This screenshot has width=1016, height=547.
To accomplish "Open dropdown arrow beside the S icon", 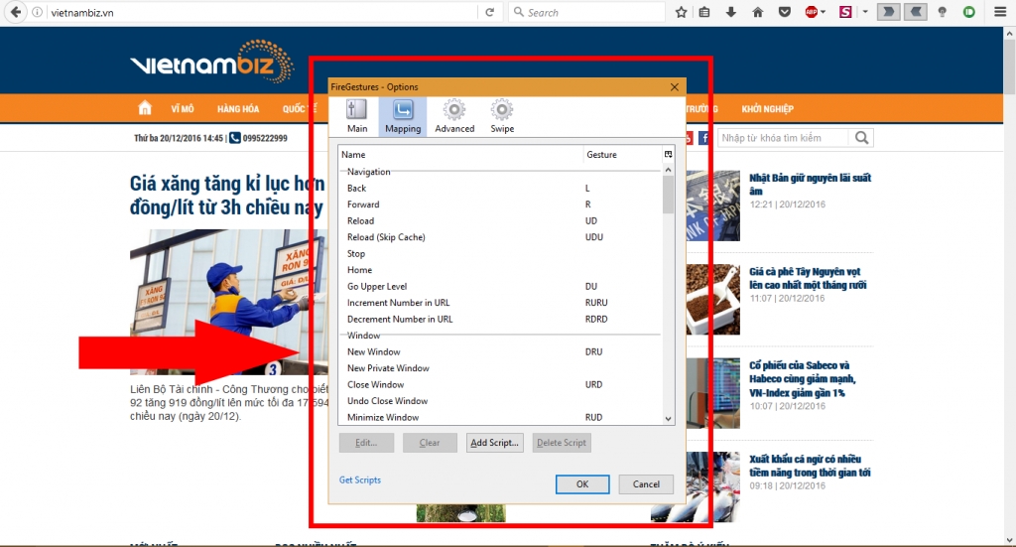I will pos(865,12).
